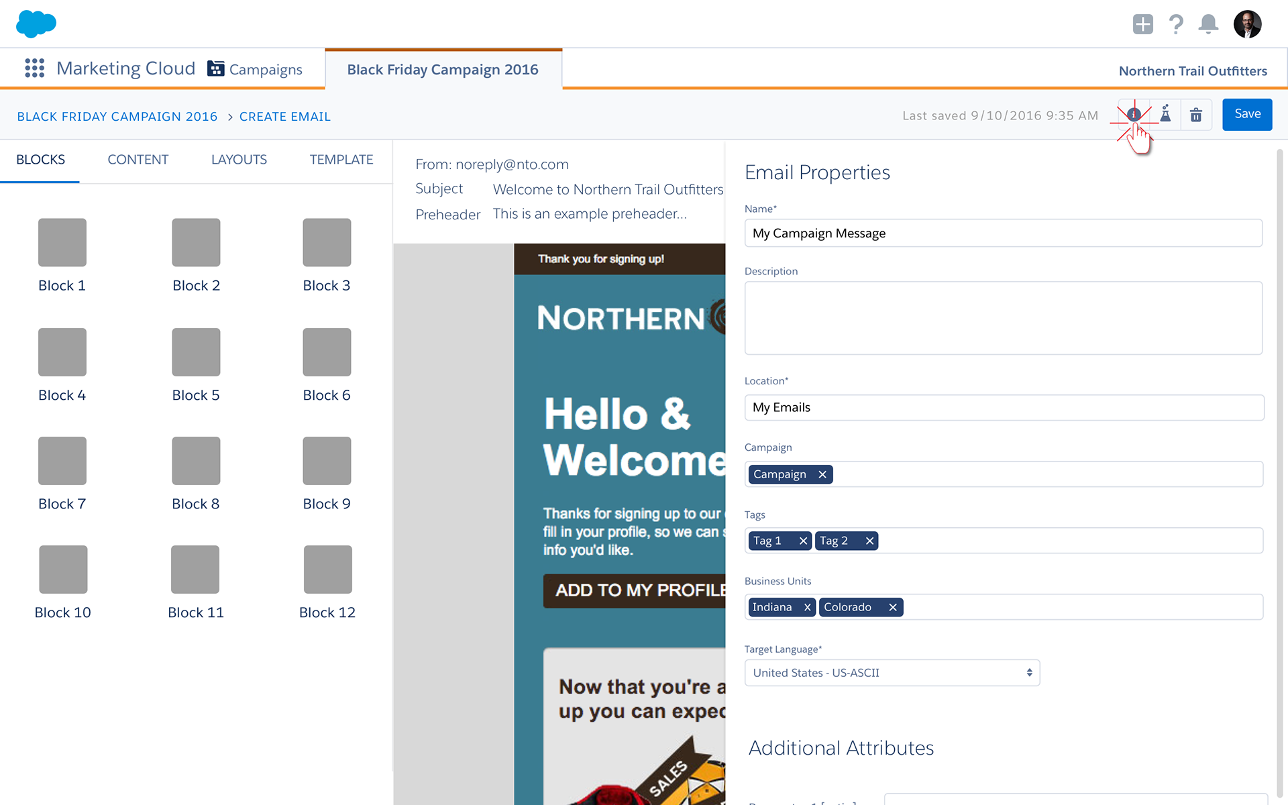Select the Block 5 icon
1288x805 pixels.
(196, 352)
